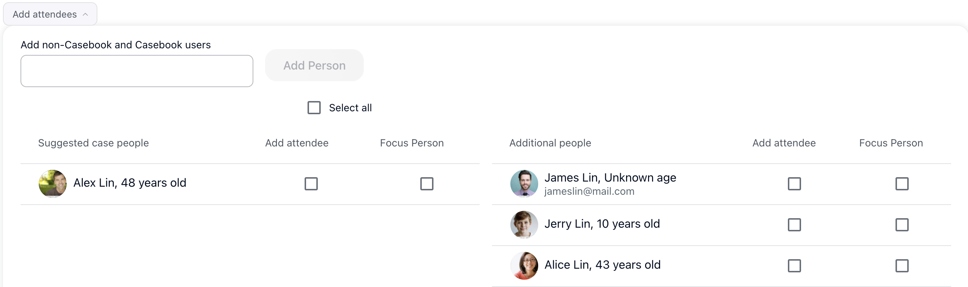Image resolution: width=968 pixels, height=287 pixels.
Task: Click the 'Select all' label text
Action: click(350, 108)
